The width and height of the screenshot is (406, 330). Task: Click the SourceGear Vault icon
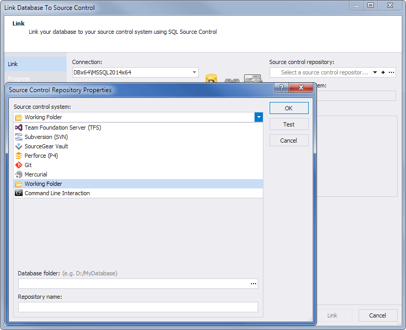pyautogui.click(x=19, y=146)
